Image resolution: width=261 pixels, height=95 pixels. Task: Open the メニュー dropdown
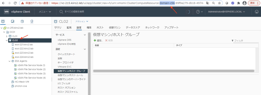(45, 12)
